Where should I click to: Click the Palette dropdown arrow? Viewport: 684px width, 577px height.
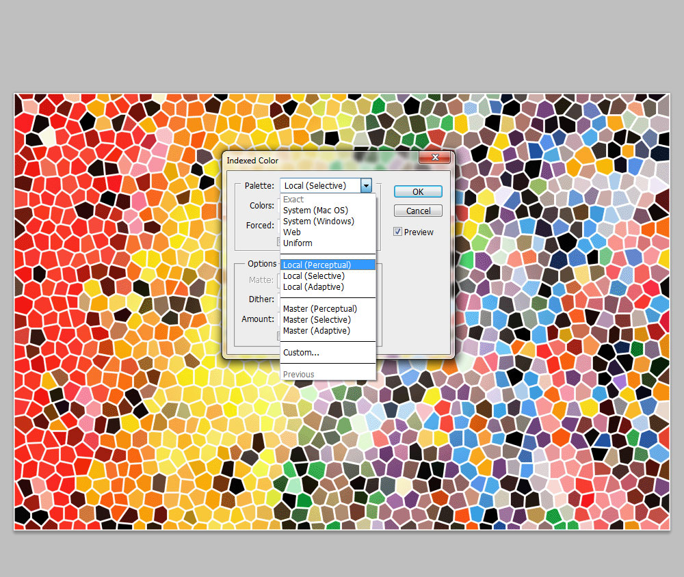(367, 185)
